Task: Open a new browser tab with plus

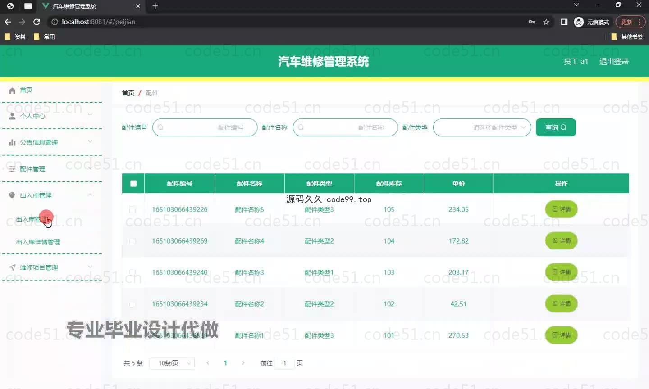Action: (155, 6)
